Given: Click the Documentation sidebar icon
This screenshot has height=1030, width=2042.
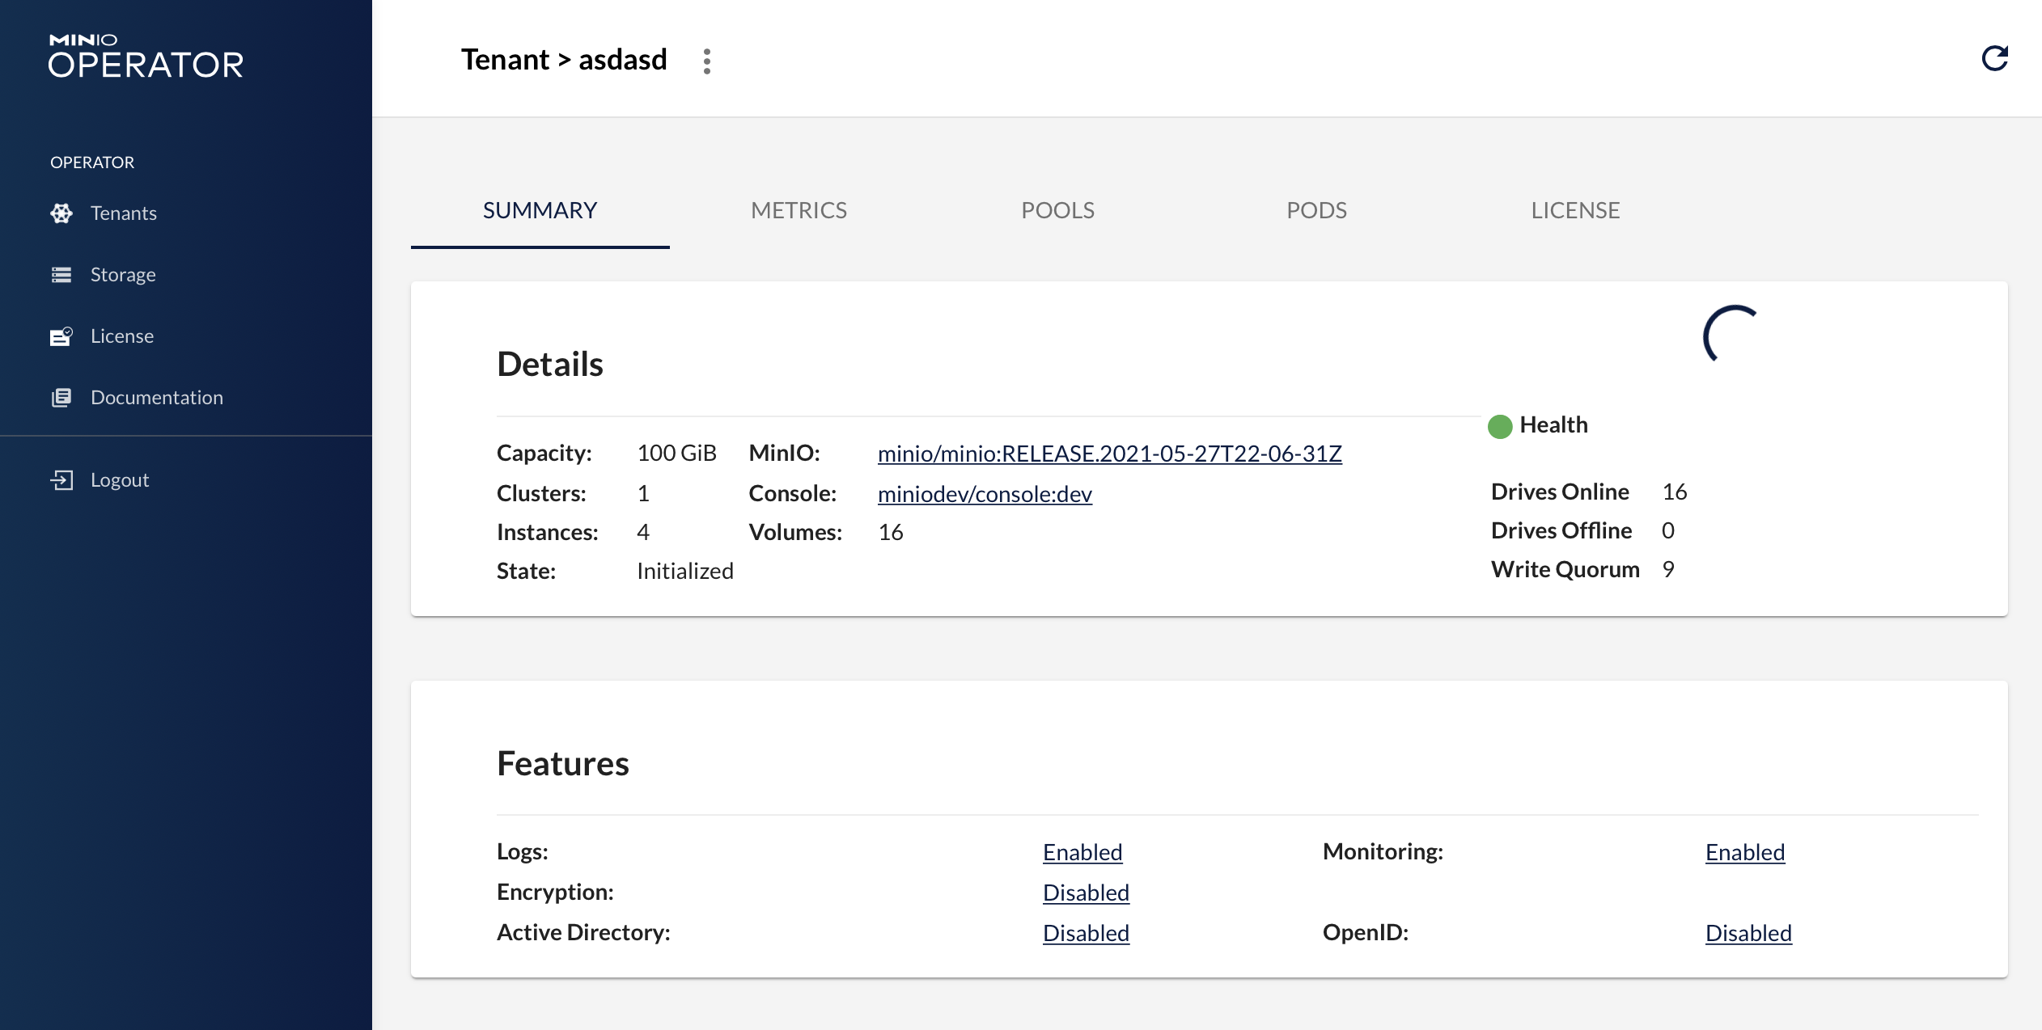Looking at the screenshot, I should tap(61, 398).
